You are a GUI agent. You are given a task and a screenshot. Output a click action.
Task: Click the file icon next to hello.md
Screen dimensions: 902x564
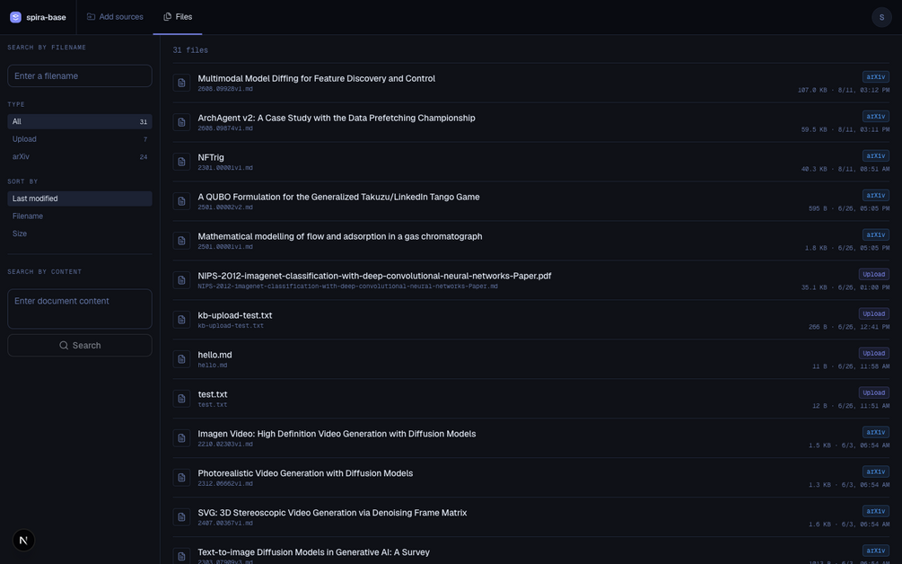click(181, 359)
